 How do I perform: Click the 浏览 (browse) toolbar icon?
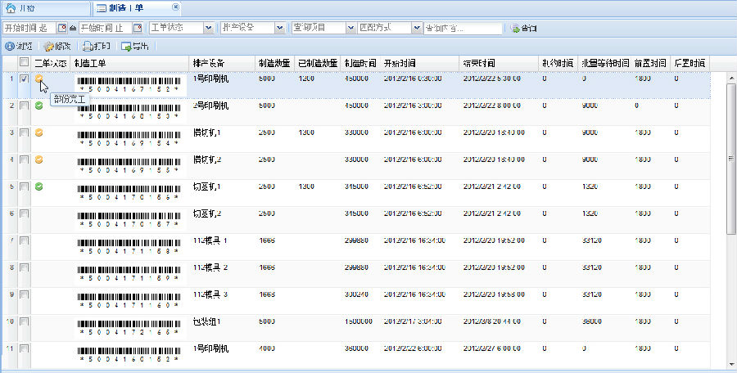[9, 46]
